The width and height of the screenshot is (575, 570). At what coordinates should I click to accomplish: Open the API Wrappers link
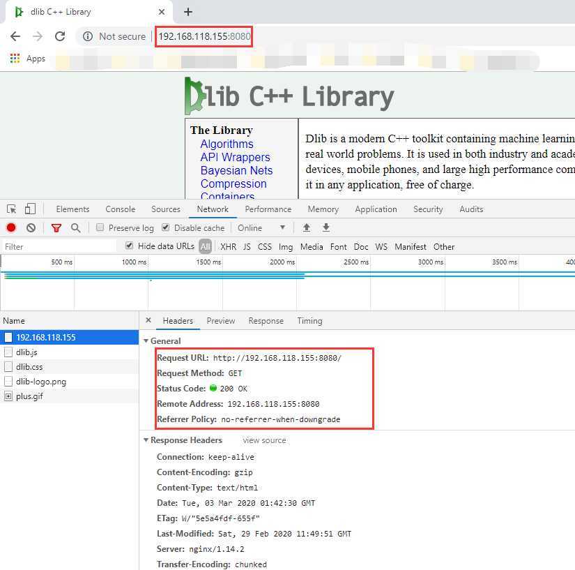235,157
